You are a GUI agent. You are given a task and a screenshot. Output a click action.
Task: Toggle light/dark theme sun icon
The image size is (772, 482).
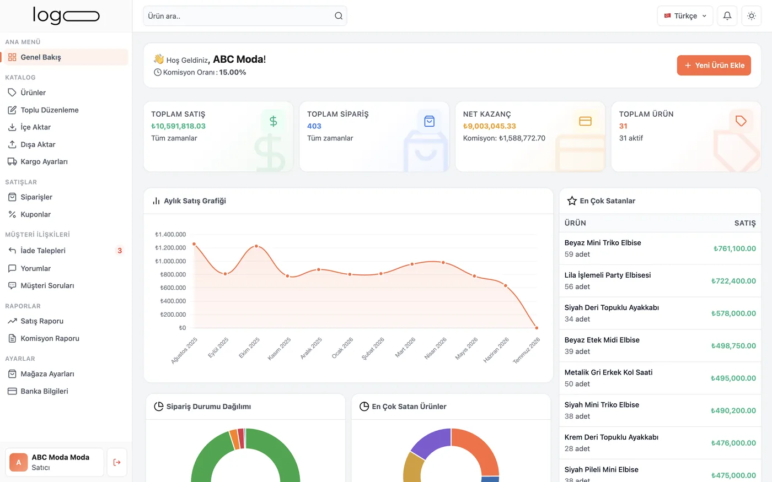pos(752,16)
